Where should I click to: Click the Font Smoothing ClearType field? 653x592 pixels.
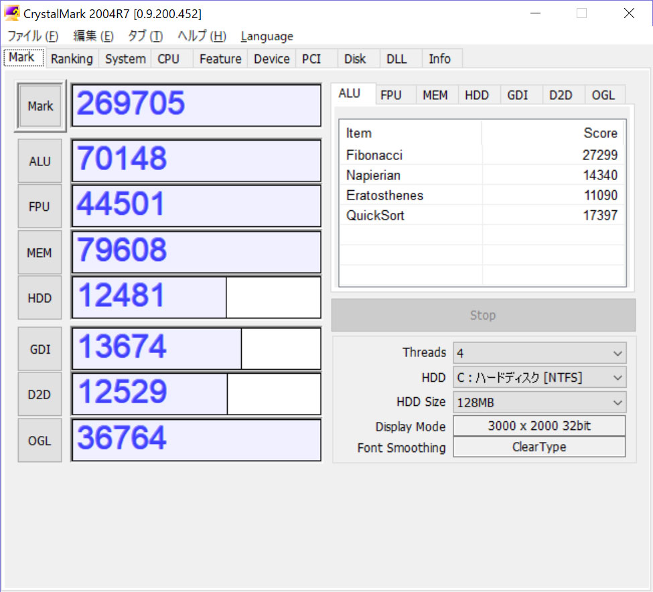point(539,447)
